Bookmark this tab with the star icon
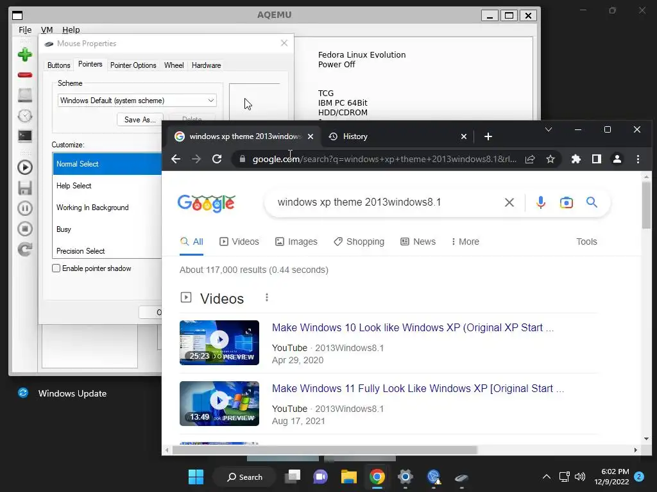The image size is (657, 492). 550,159
